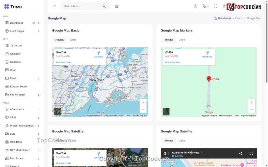Screen dimensions: 268x167
Task: Click the search magnifier icon
Action: tap(104, 6)
